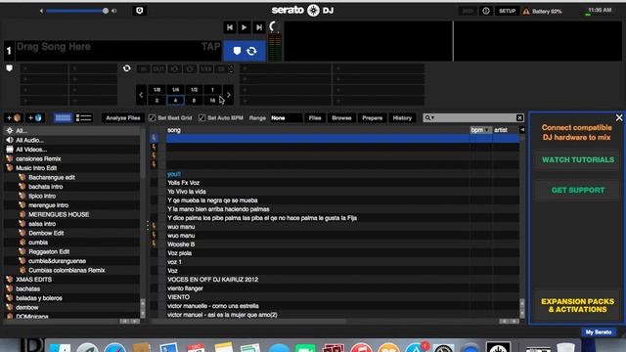This screenshot has width=626, height=352.
Task: Select All Audio... in the crate list
Action: tap(30, 140)
